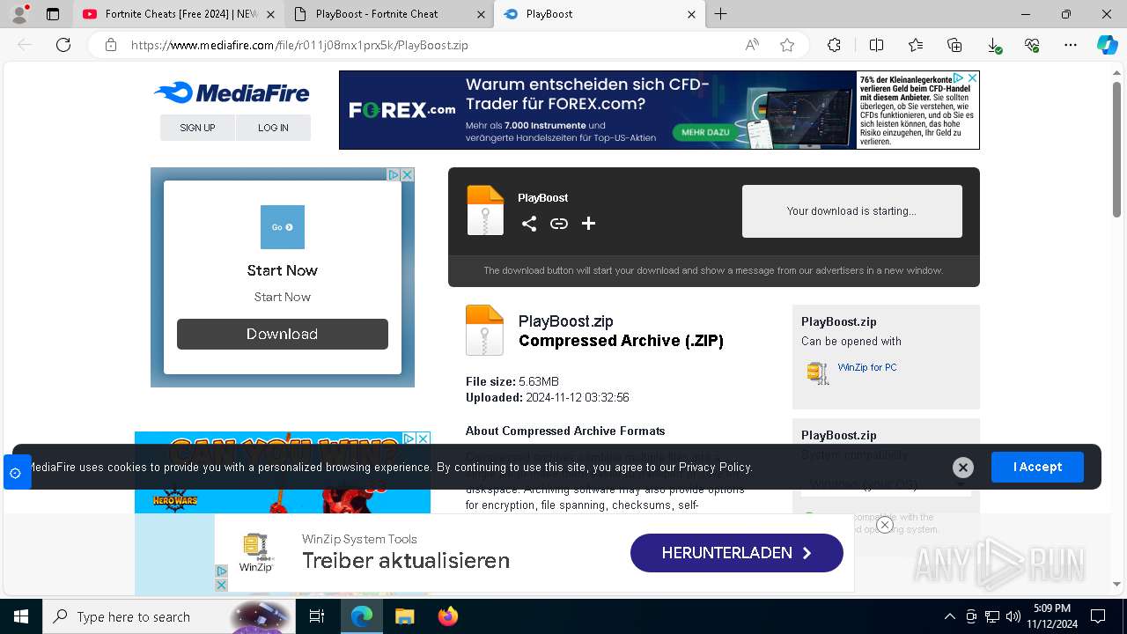Screen dimensions: 1127x634
Task: Click the Your download is starting box
Action: pos(852,211)
